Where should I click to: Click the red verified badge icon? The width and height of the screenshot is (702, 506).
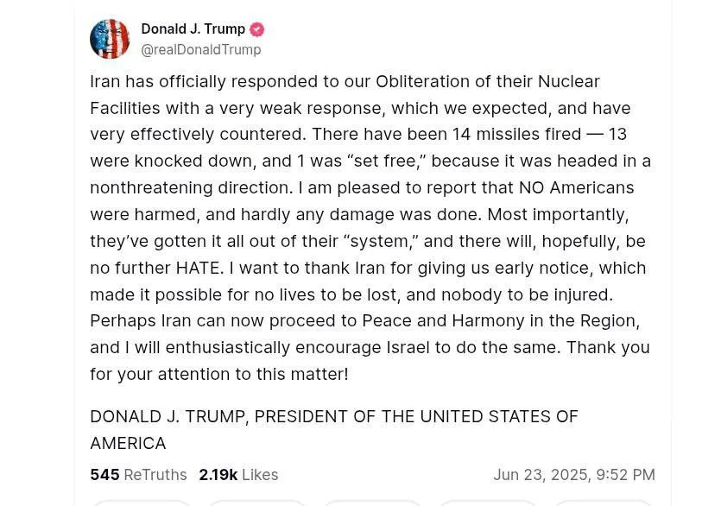pos(256,28)
